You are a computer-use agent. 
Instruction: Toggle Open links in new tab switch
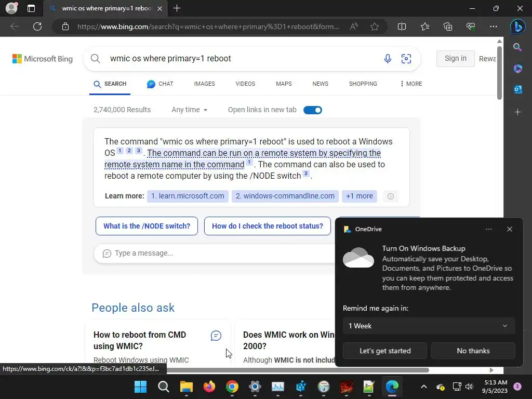312,110
